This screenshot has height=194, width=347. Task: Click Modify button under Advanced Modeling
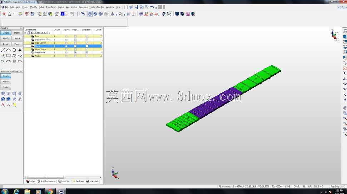pos(5,82)
